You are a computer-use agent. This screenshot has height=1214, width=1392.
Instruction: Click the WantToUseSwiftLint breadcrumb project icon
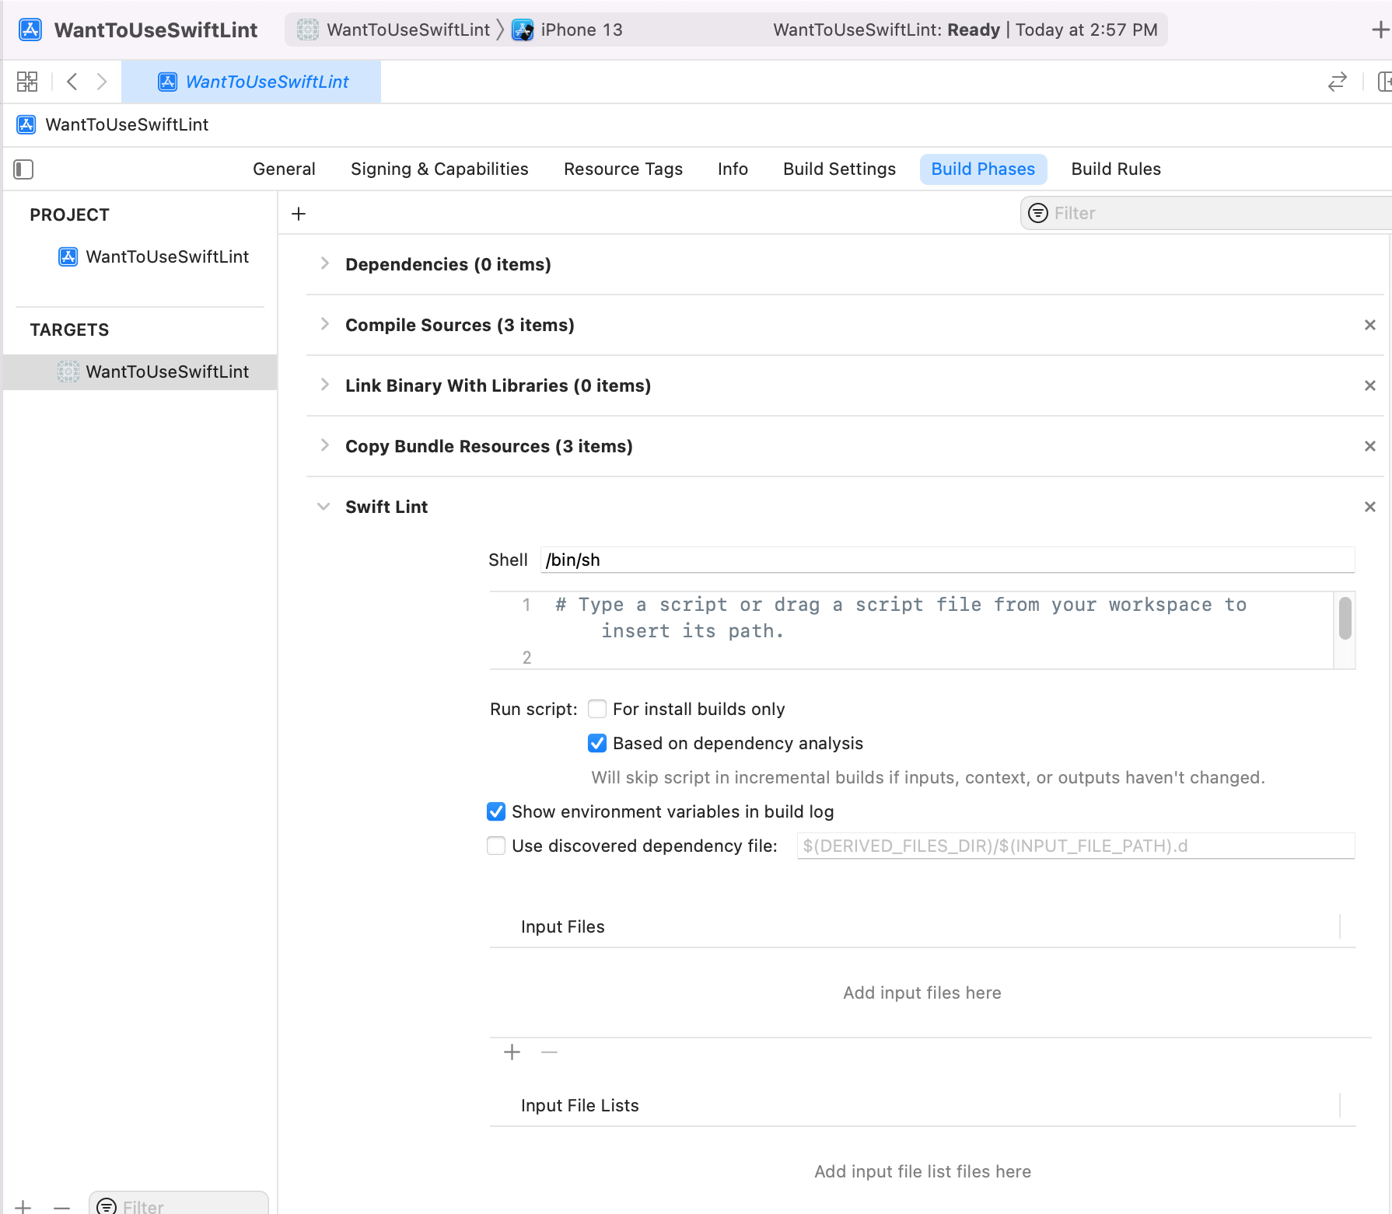[x=26, y=124]
